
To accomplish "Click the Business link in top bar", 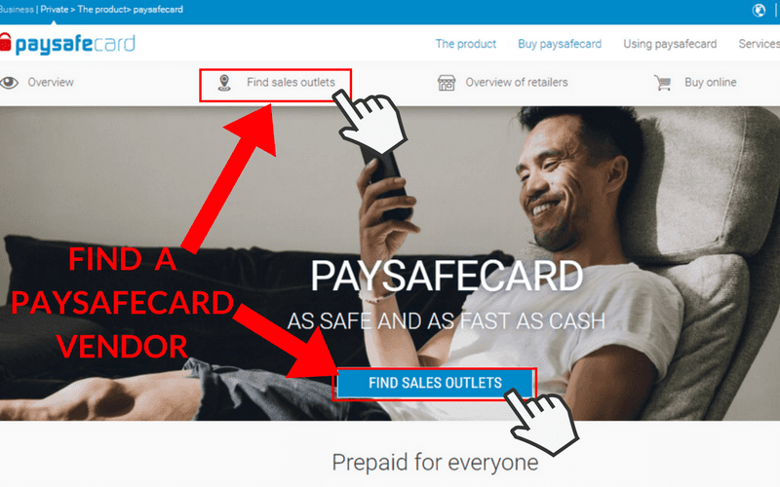I will [x=17, y=10].
